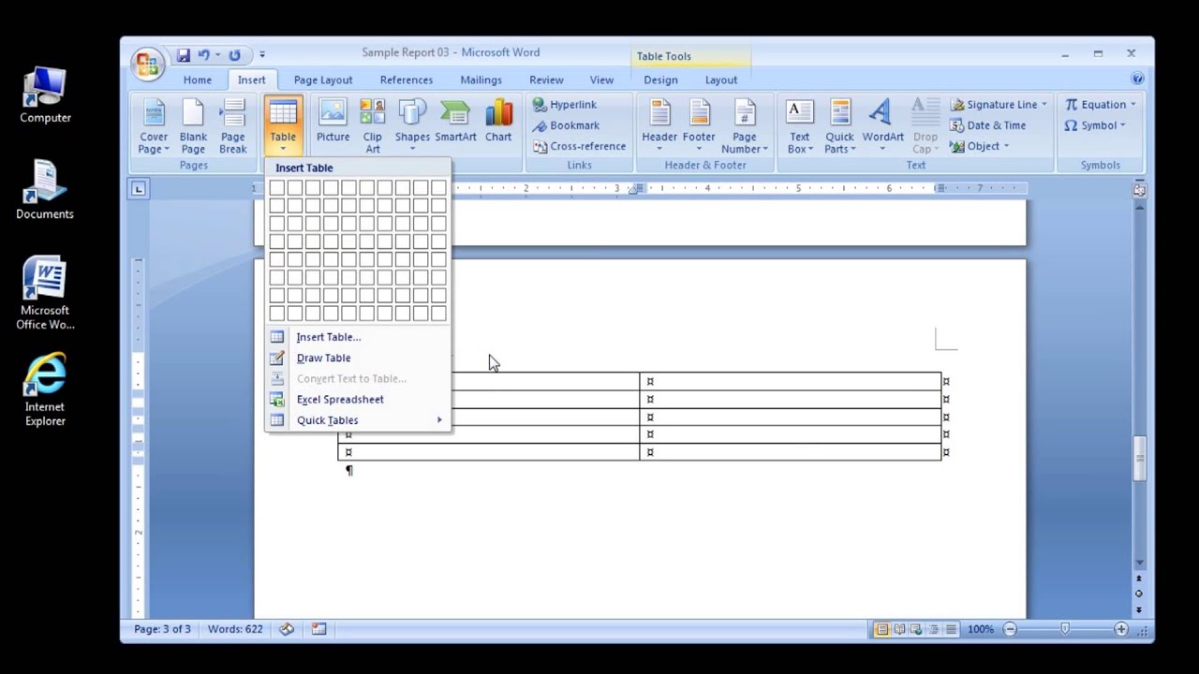Insert a Page Break

(x=232, y=126)
